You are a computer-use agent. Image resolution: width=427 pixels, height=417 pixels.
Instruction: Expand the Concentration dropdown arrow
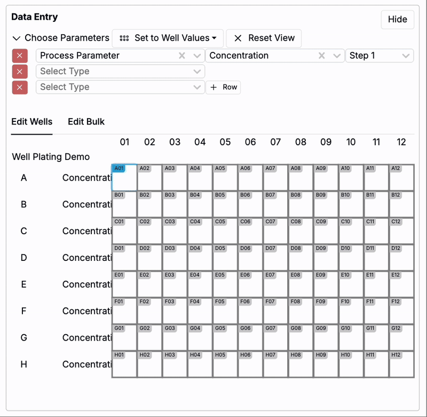(x=337, y=56)
